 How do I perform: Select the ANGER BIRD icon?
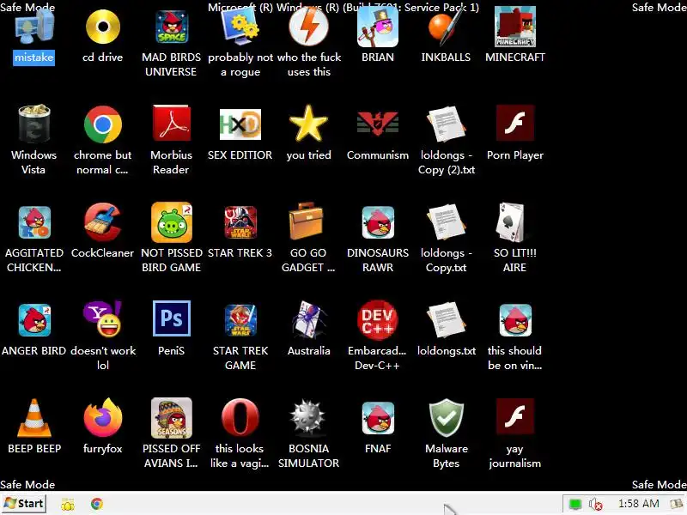[x=34, y=320]
